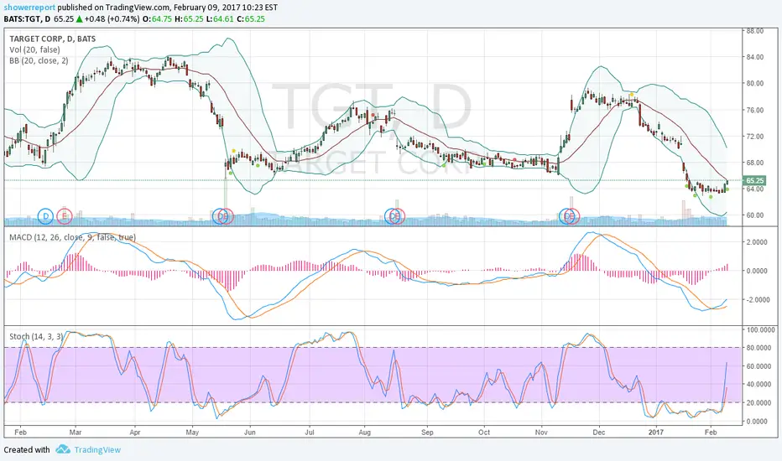
Task: Click the 'Jun' label on time axis
Action: click(x=250, y=433)
